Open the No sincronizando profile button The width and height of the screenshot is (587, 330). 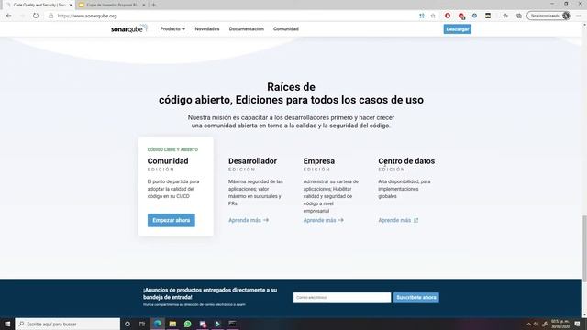[548, 16]
